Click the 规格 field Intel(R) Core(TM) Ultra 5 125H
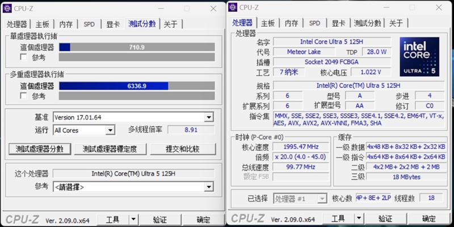This screenshot has width=454, height=227. (359, 85)
